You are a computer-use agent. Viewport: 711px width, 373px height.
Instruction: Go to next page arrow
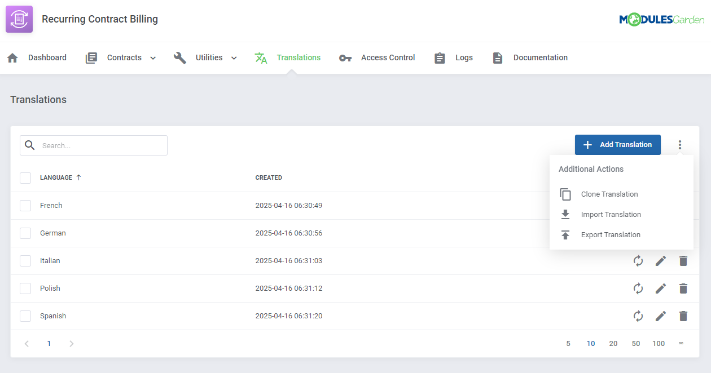click(x=71, y=344)
